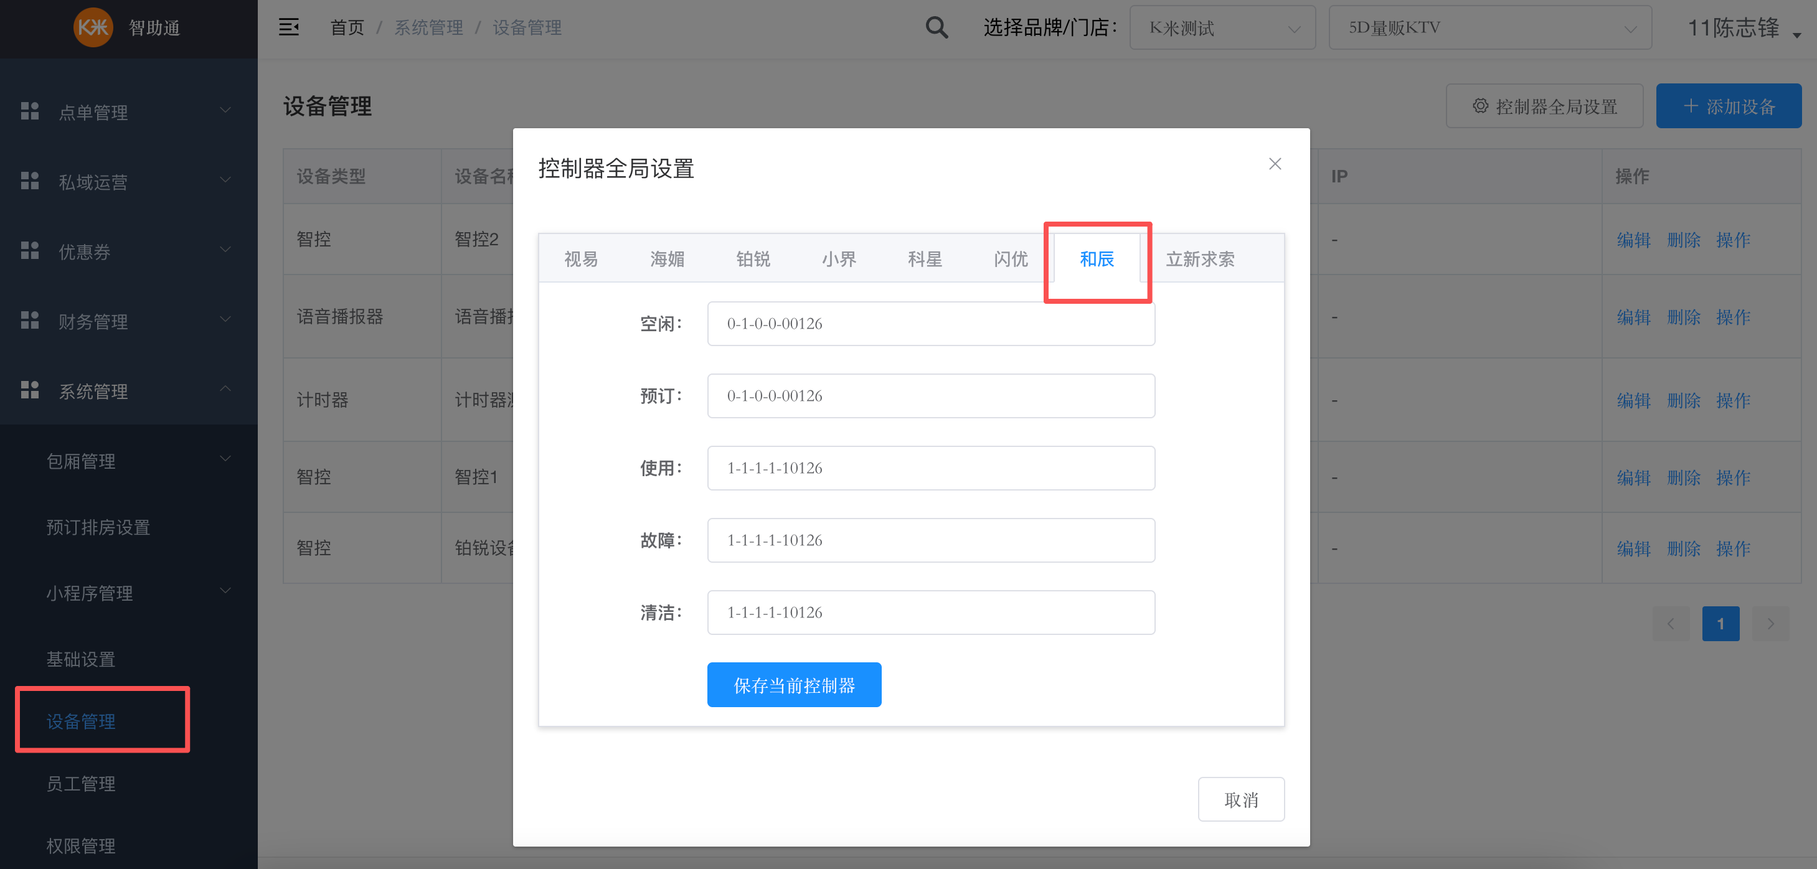Go to next page arrow
This screenshot has width=1817, height=869.
[x=1771, y=624]
